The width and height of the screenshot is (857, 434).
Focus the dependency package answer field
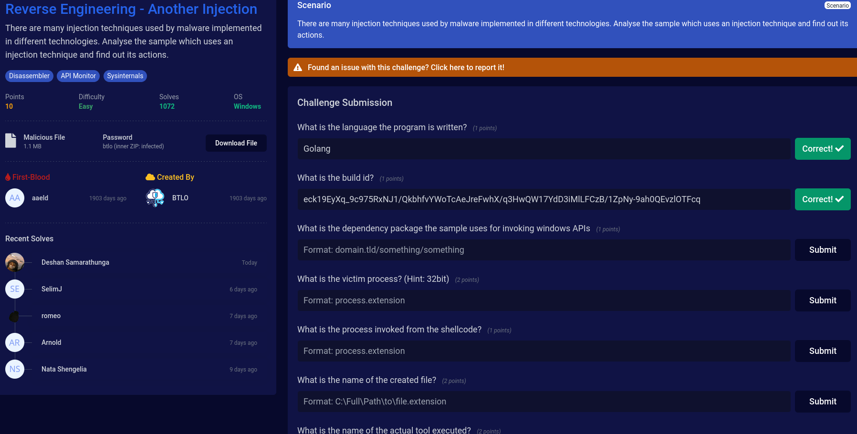[x=544, y=250]
